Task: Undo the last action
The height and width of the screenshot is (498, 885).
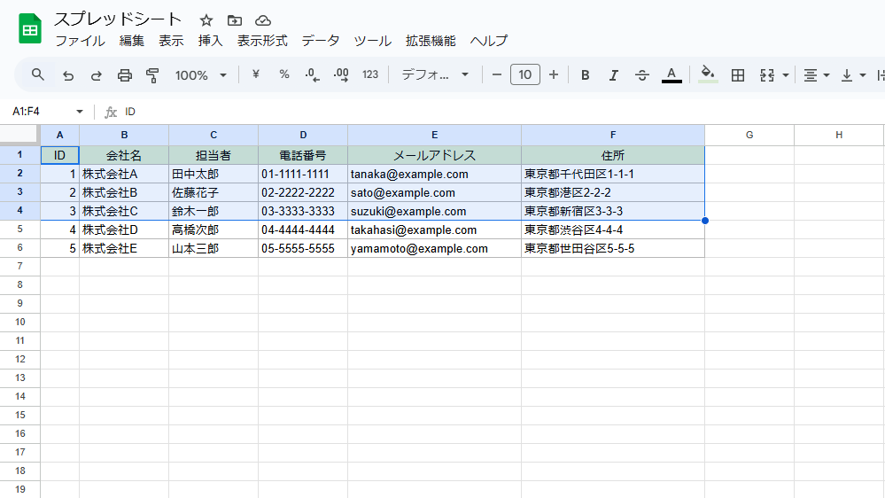Action: (68, 75)
